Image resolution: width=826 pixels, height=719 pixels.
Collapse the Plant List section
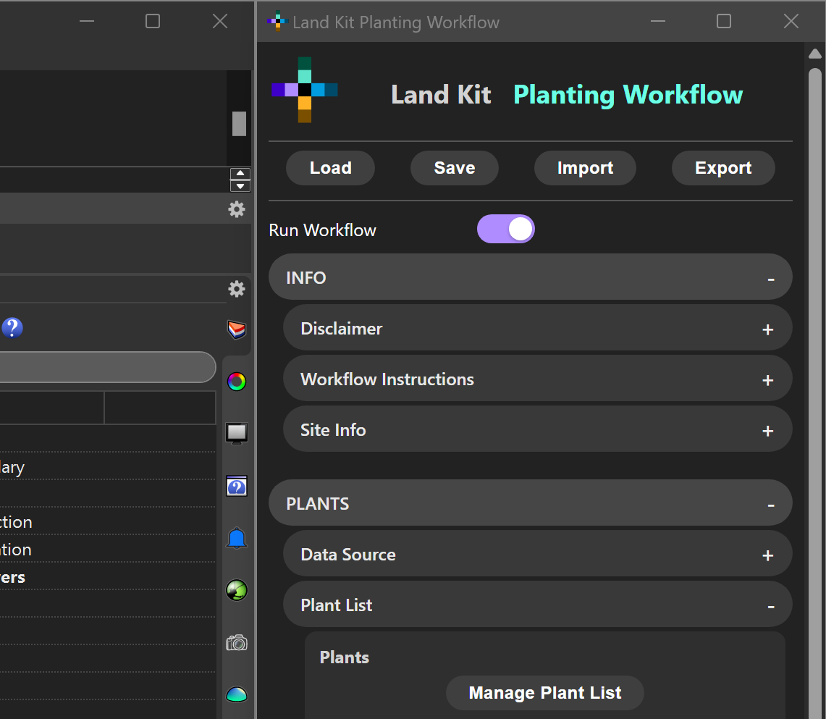pyautogui.click(x=538, y=604)
